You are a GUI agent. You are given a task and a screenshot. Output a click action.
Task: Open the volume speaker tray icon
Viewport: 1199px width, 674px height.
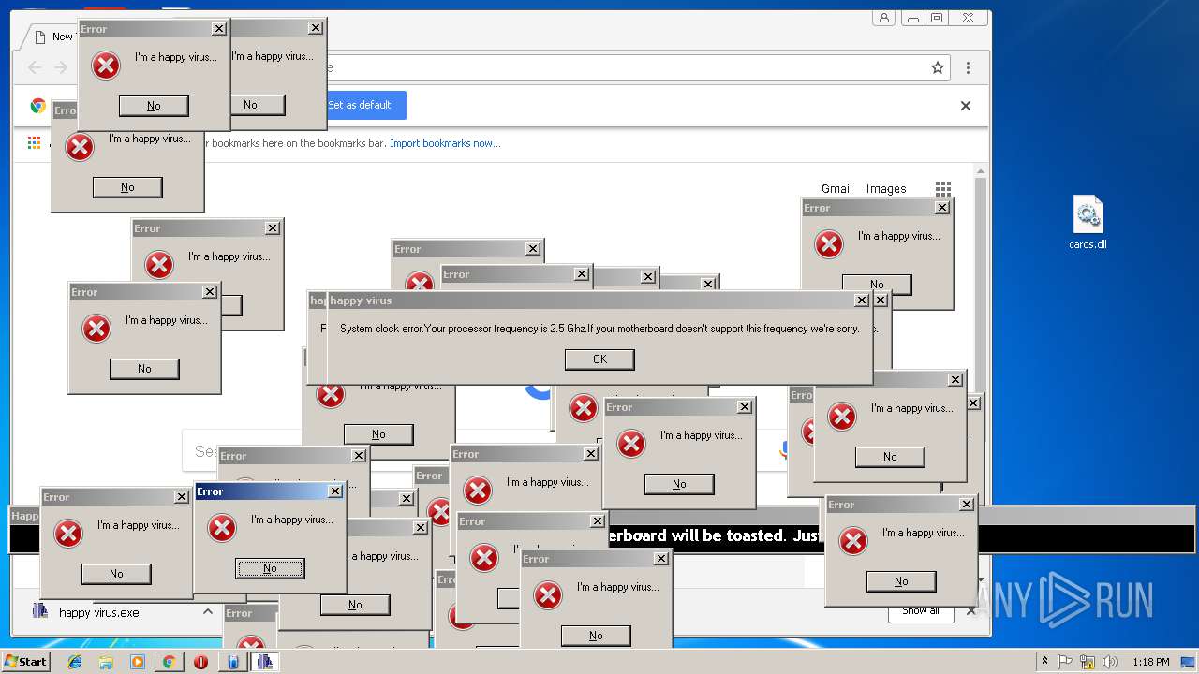click(x=1110, y=662)
